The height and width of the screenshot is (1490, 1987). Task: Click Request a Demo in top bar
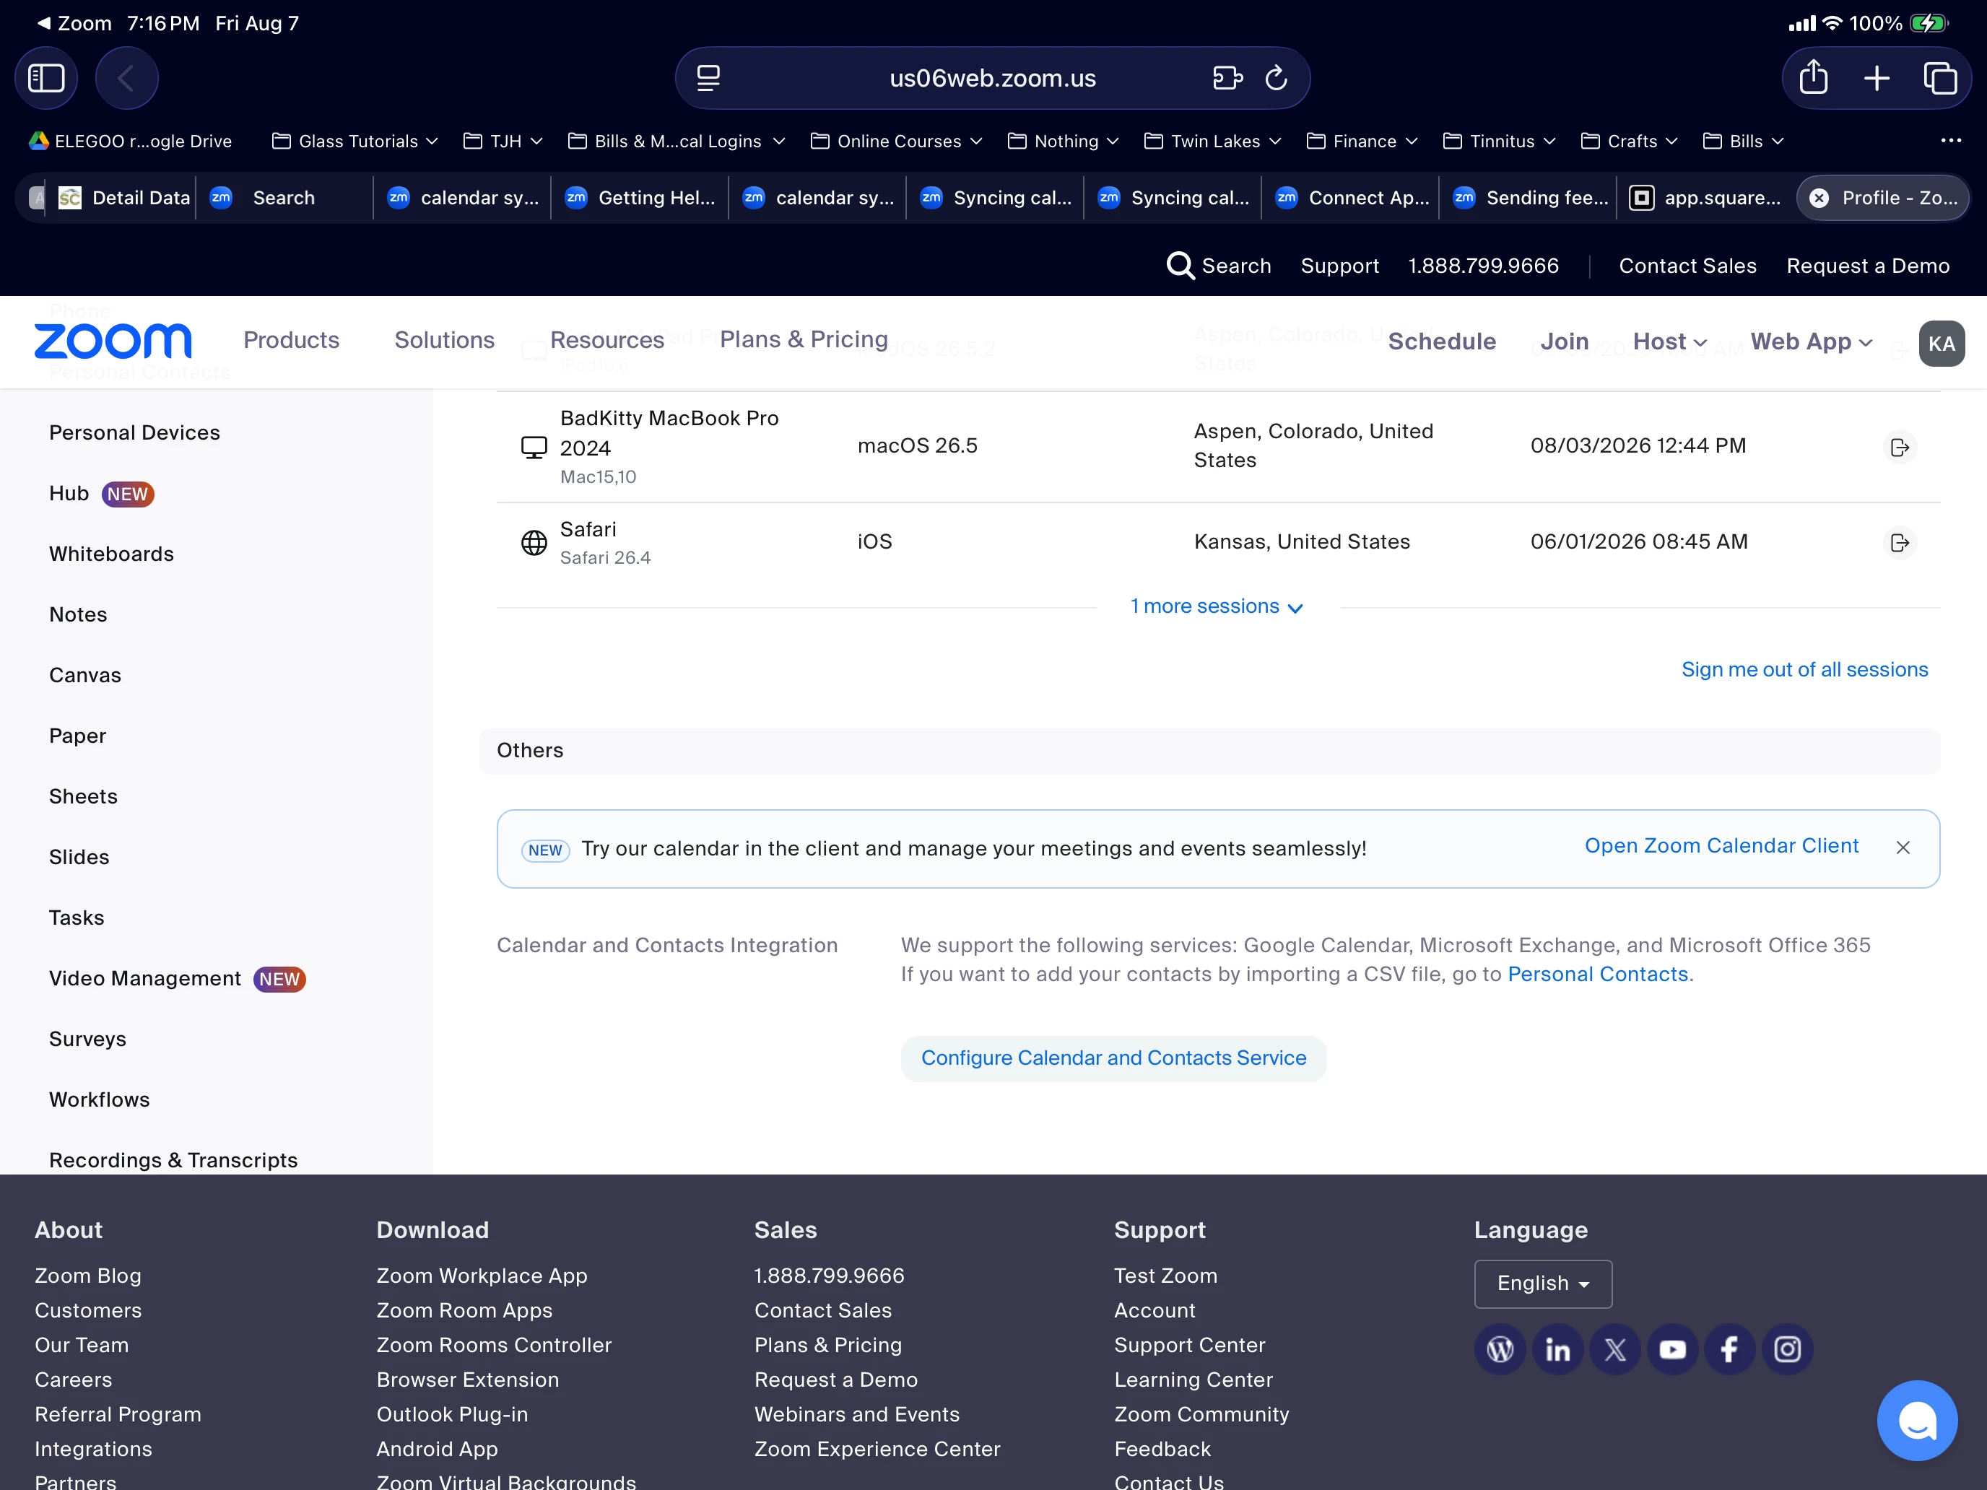click(1868, 266)
